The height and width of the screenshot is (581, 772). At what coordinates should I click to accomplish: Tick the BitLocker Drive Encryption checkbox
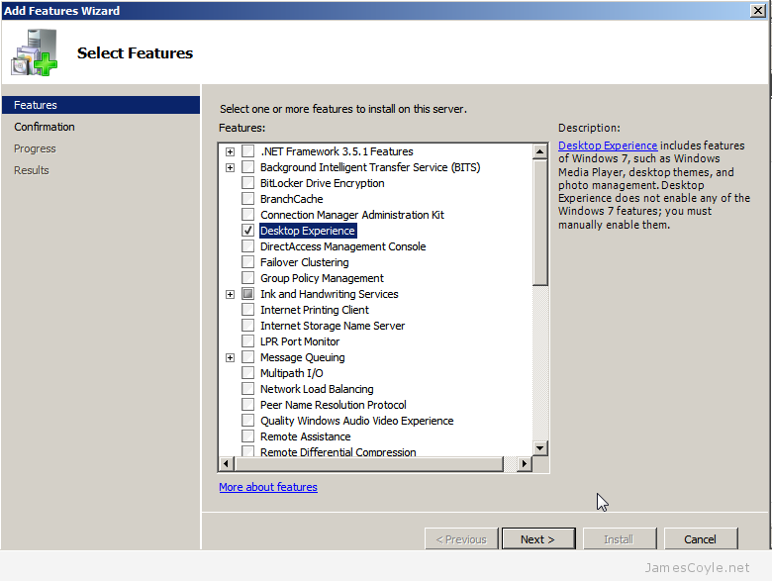pyautogui.click(x=248, y=183)
